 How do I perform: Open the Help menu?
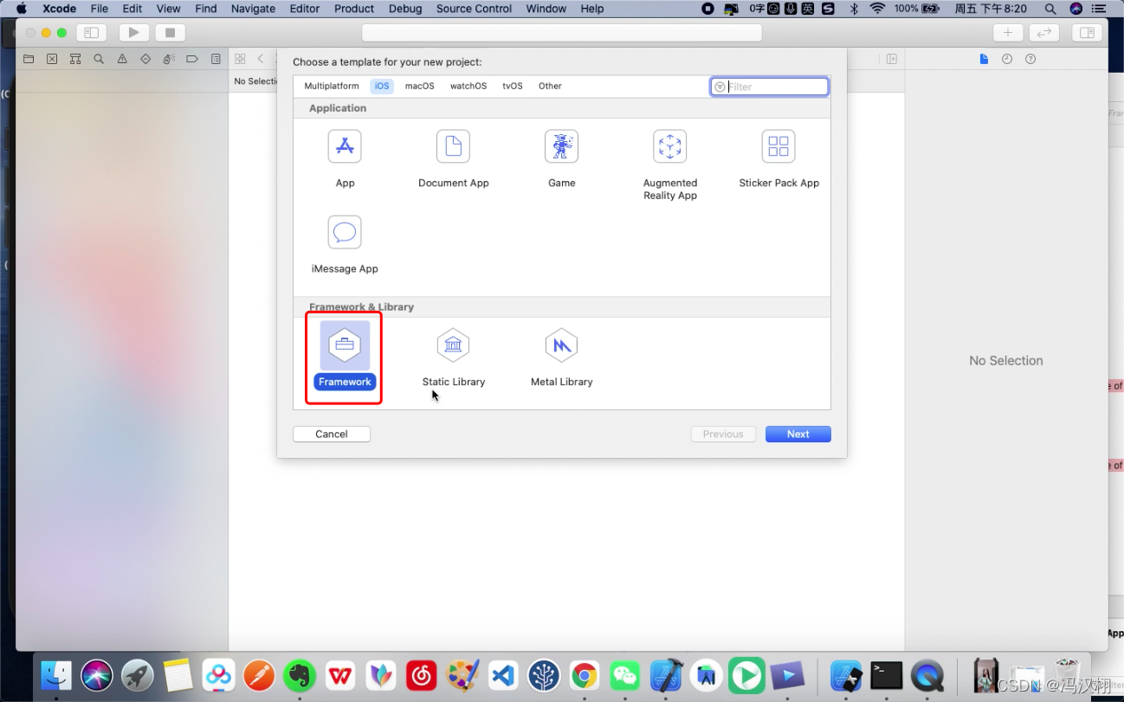pos(592,9)
